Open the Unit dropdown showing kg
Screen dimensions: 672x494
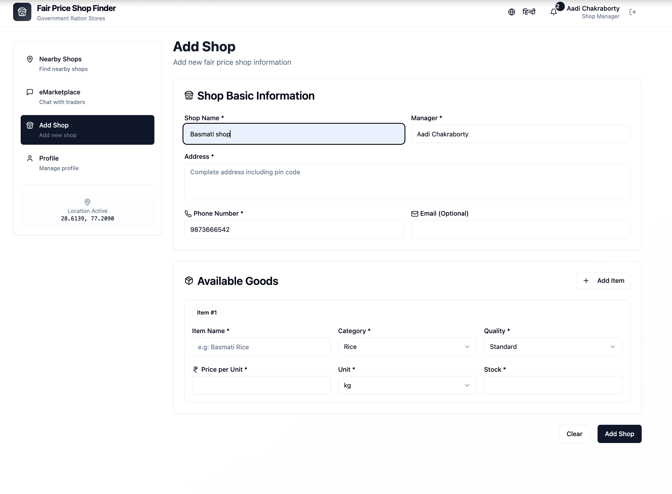pyautogui.click(x=407, y=385)
